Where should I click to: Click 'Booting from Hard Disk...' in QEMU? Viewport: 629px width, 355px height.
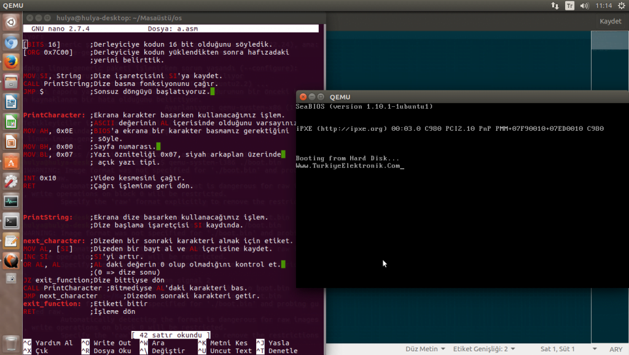click(x=348, y=158)
